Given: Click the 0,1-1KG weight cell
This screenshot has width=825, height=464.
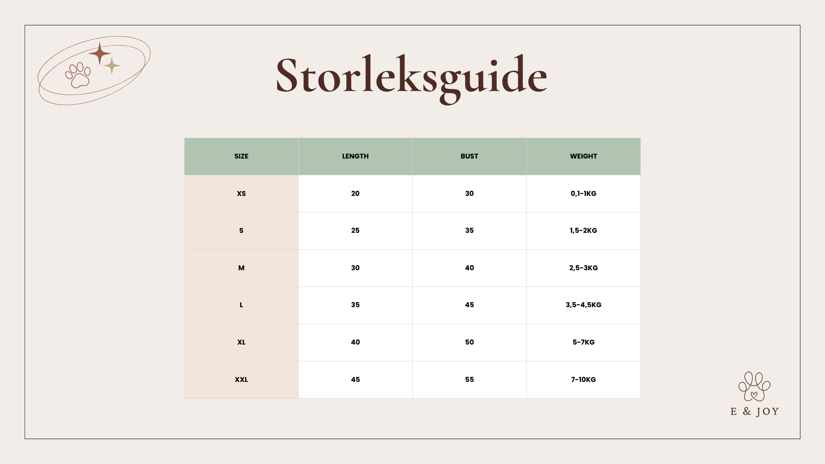Looking at the screenshot, I should [583, 194].
